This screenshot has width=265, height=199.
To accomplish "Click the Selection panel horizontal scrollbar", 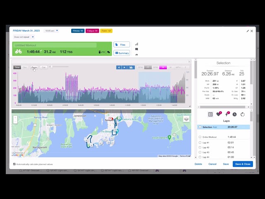I will click(223, 107).
